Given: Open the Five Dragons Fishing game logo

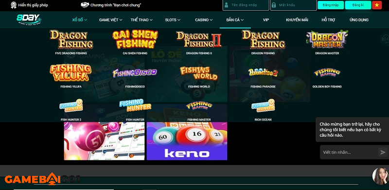Looking at the screenshot, I should [71, 39].
